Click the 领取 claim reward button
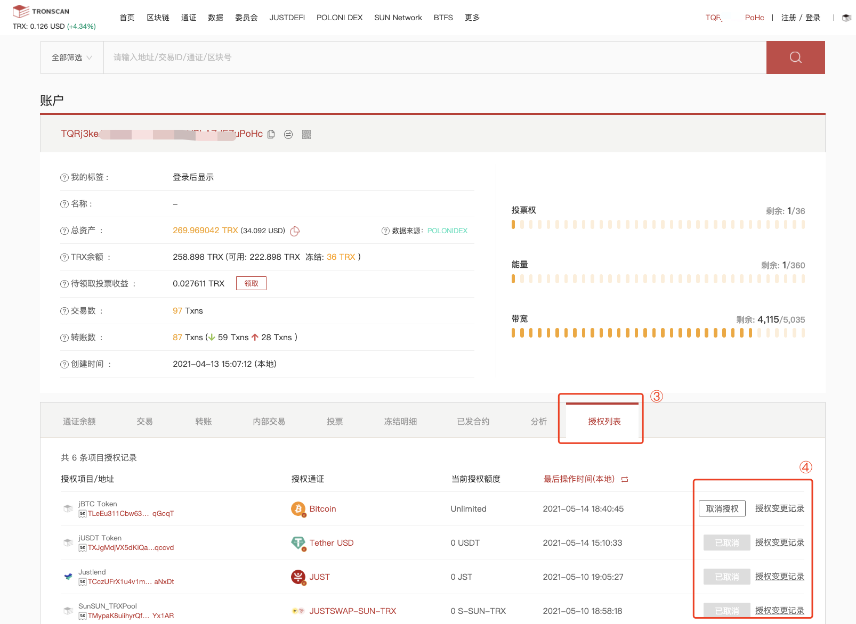This screenshot has width=856, height=624. (251, 283)
